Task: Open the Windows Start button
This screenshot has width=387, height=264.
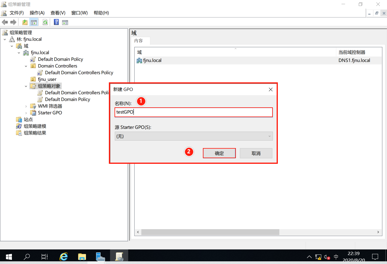Action: pyautogui.click(x=8, y=257)
